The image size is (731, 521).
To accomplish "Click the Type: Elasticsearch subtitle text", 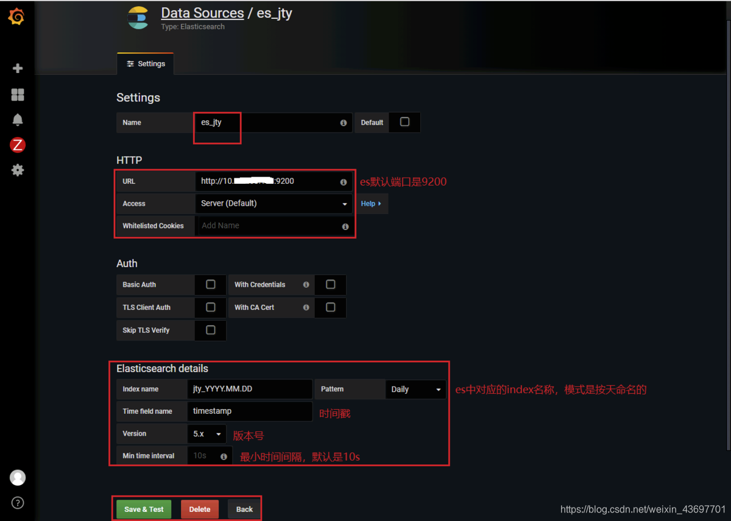I will pyautogui.click(x=192, y=27).
